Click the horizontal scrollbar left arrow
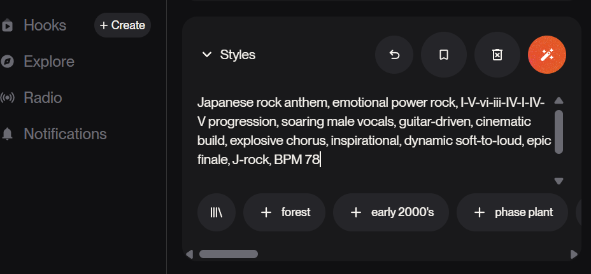Image resolution: width=591 pixels, height=274 pixels. [x=189, y=254]
